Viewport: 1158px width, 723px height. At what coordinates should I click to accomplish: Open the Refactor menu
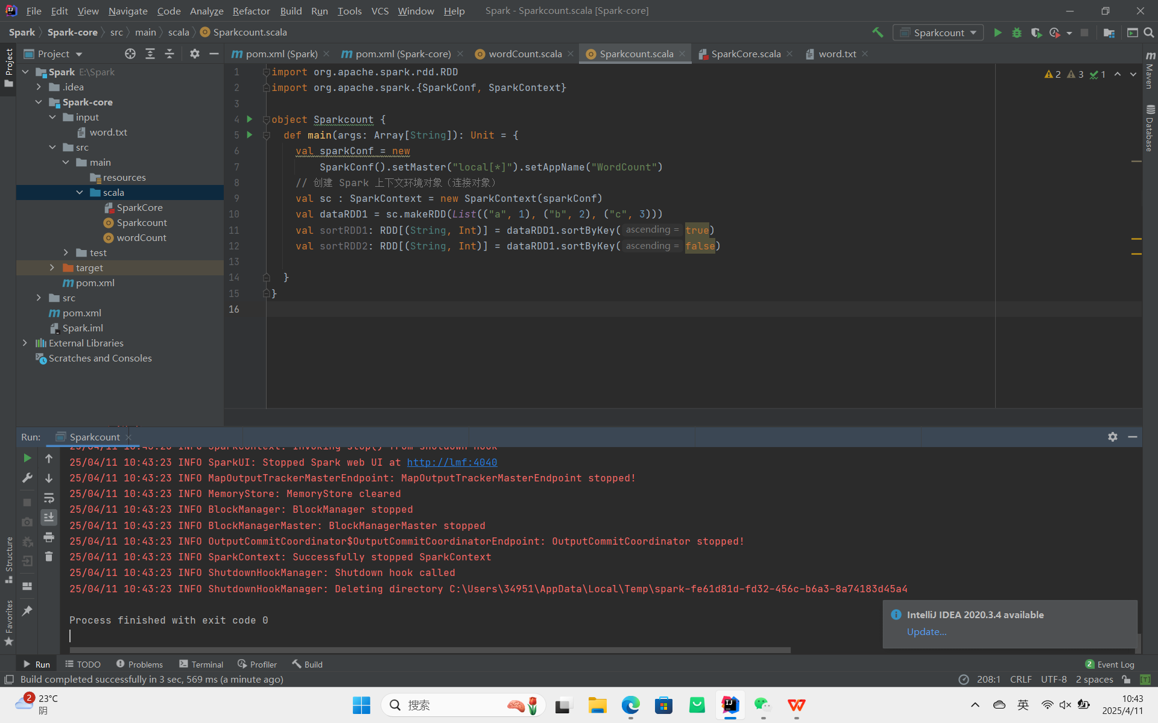pos(251,11)
